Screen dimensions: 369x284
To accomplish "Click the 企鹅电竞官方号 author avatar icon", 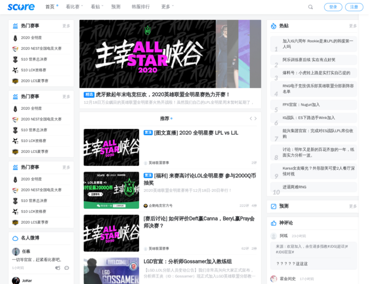I will click(145, 206).
